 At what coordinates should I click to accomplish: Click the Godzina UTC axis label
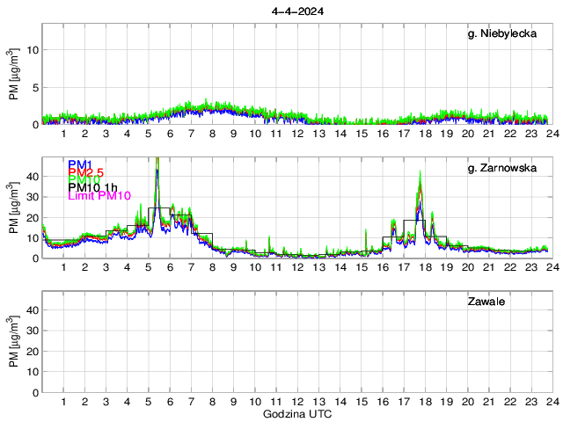point(297,414)
